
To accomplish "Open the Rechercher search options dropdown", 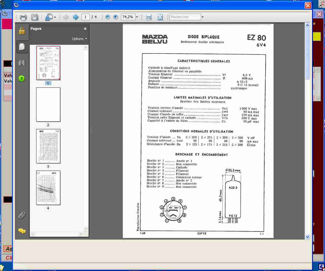I will click(203, 17).
